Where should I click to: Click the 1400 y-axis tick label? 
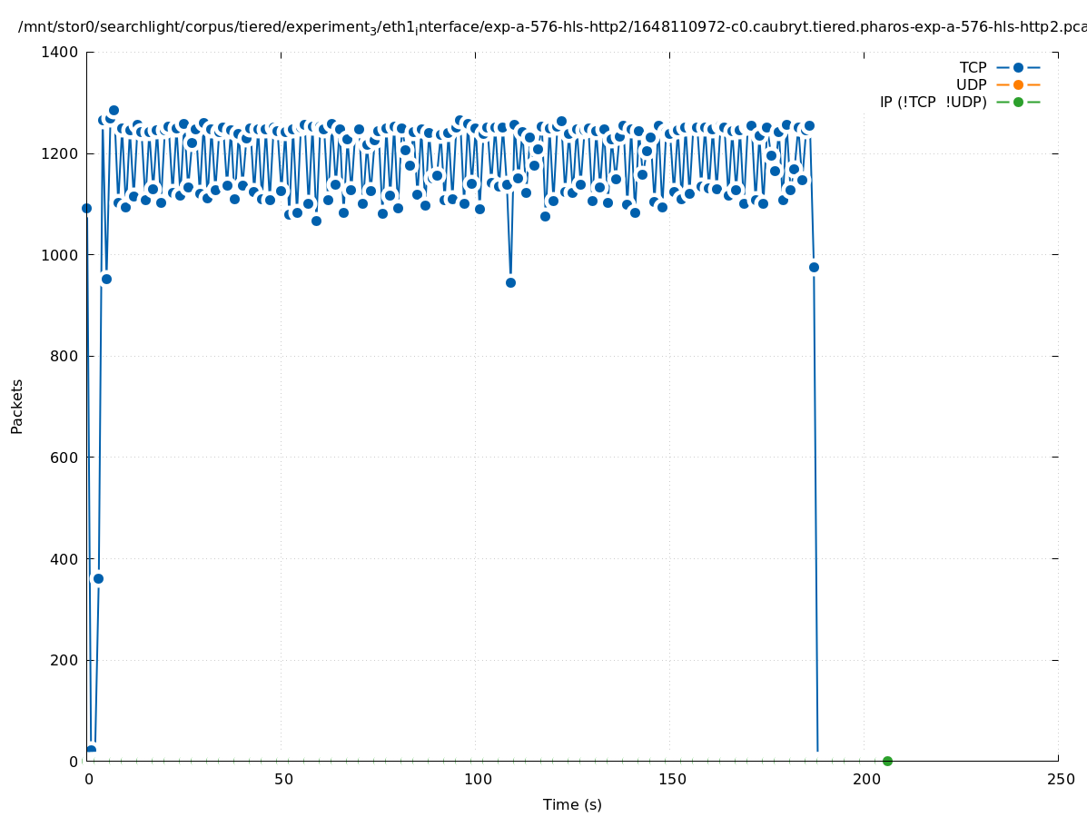[59, 52]
